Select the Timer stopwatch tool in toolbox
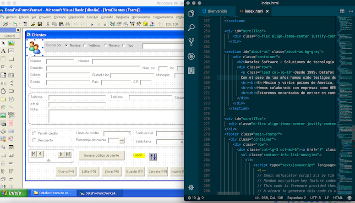Viewport: 355px width, 203px height. (3, 91)
